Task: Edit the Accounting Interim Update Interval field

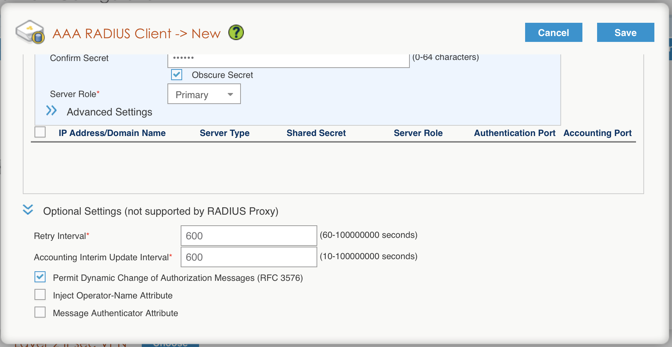Action: [249, 257]
